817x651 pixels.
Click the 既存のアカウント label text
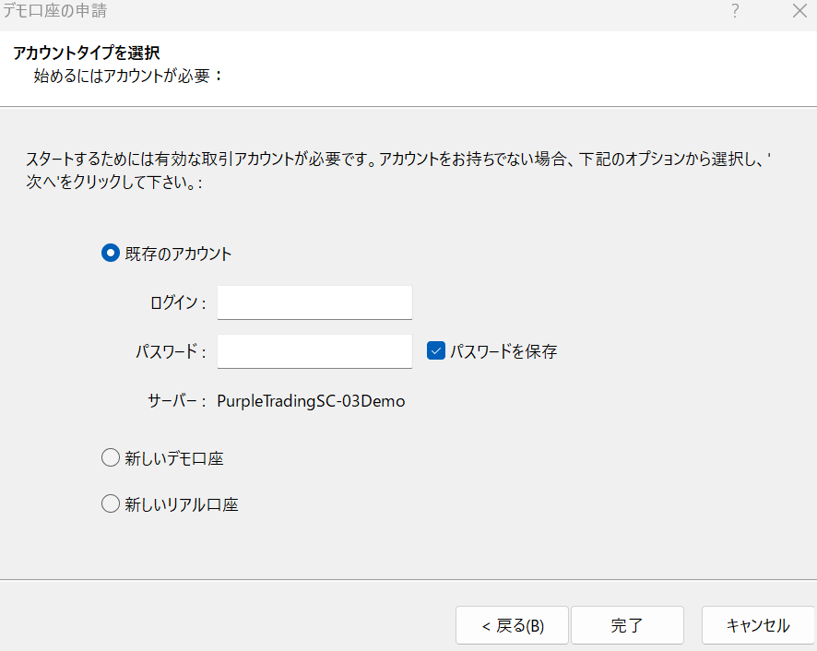click(x=178, y=254)
